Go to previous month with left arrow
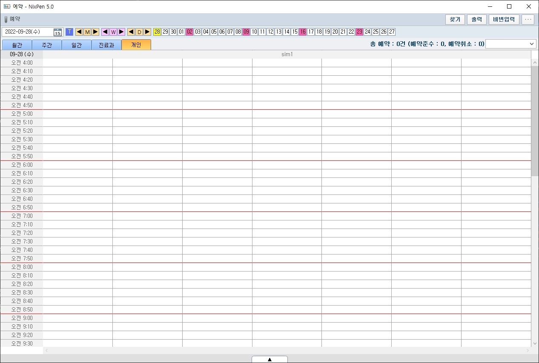Screen dimensions: 539x363 [x=79, y=32]
